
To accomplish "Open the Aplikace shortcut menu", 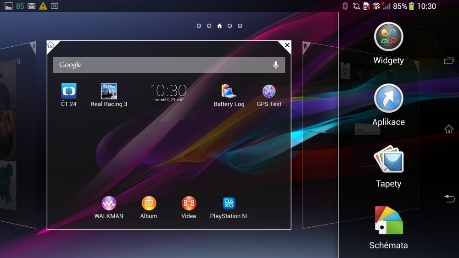I will click(388, 105).
